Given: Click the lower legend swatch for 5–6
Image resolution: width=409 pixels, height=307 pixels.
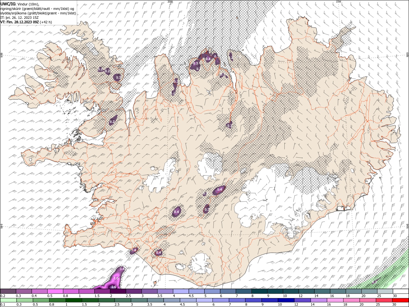Looking at the screenshot, I should point(204,300).
